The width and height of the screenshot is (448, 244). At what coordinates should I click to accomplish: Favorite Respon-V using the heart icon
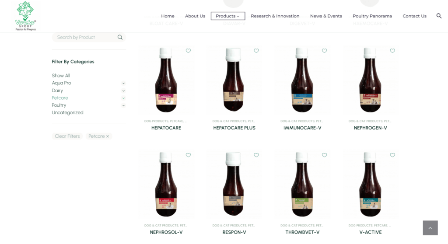(x=256, y=155)
